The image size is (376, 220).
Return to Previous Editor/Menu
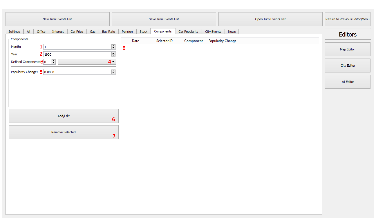tap(347, 19)
